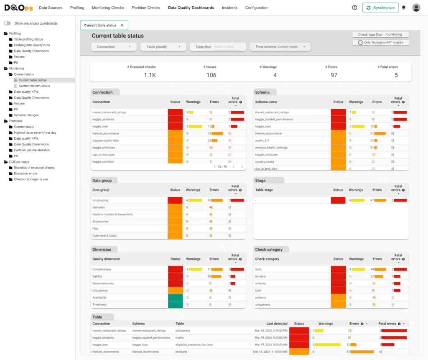Open the help question mark icon
428x360 pixels.
(x=354, y=8)
